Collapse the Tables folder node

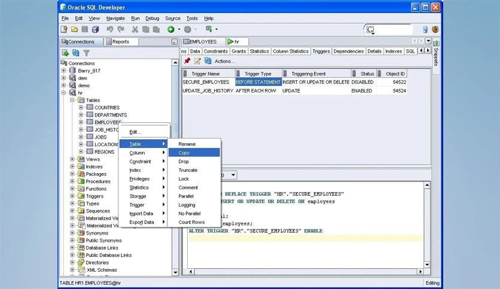point(72,100)
